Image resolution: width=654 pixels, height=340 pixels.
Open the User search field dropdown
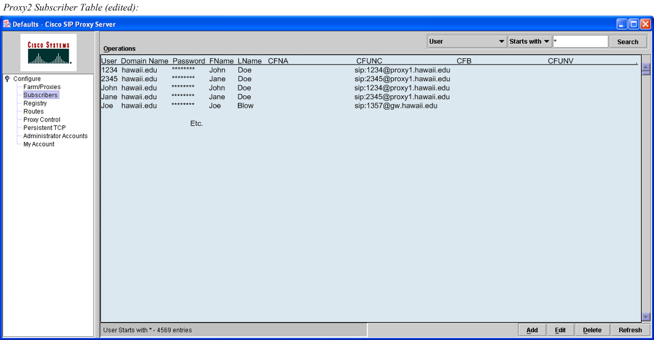pyautogui.click(x=467, y=41)
